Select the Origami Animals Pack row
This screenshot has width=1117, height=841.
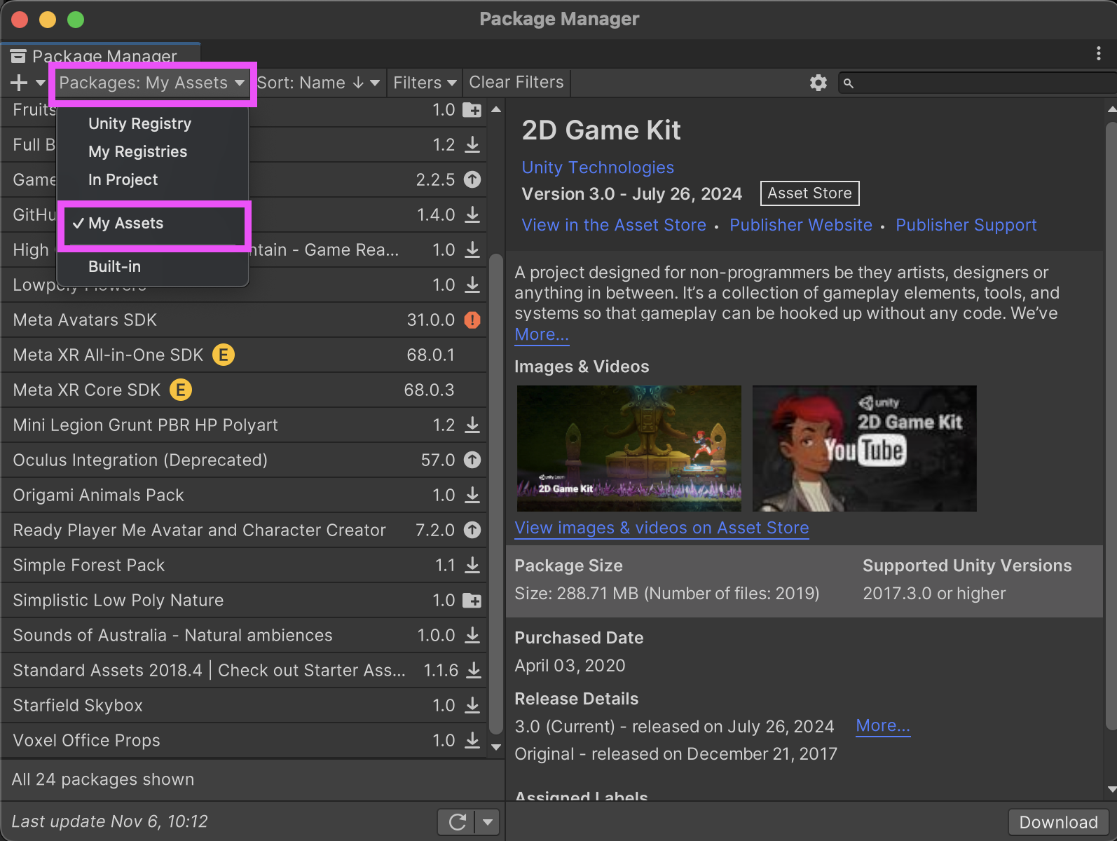coord(244,495)
